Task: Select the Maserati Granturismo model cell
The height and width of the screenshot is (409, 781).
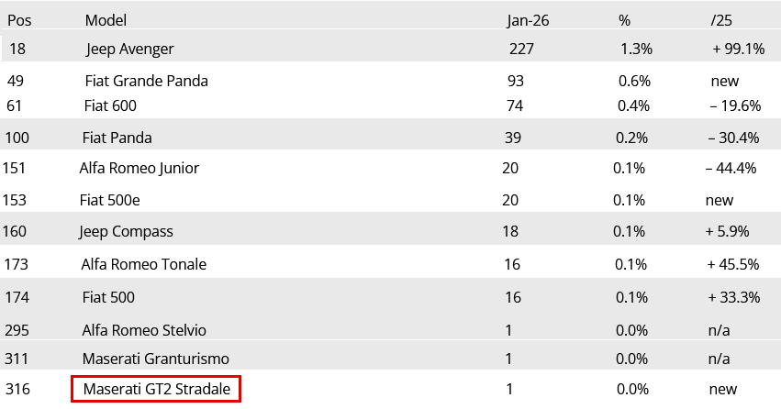Action: pos(155,359)
